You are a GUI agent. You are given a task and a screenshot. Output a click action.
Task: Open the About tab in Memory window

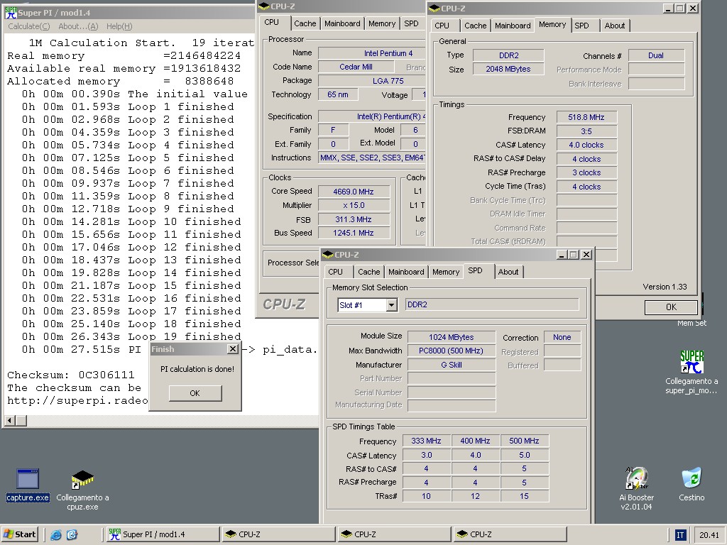615,26
